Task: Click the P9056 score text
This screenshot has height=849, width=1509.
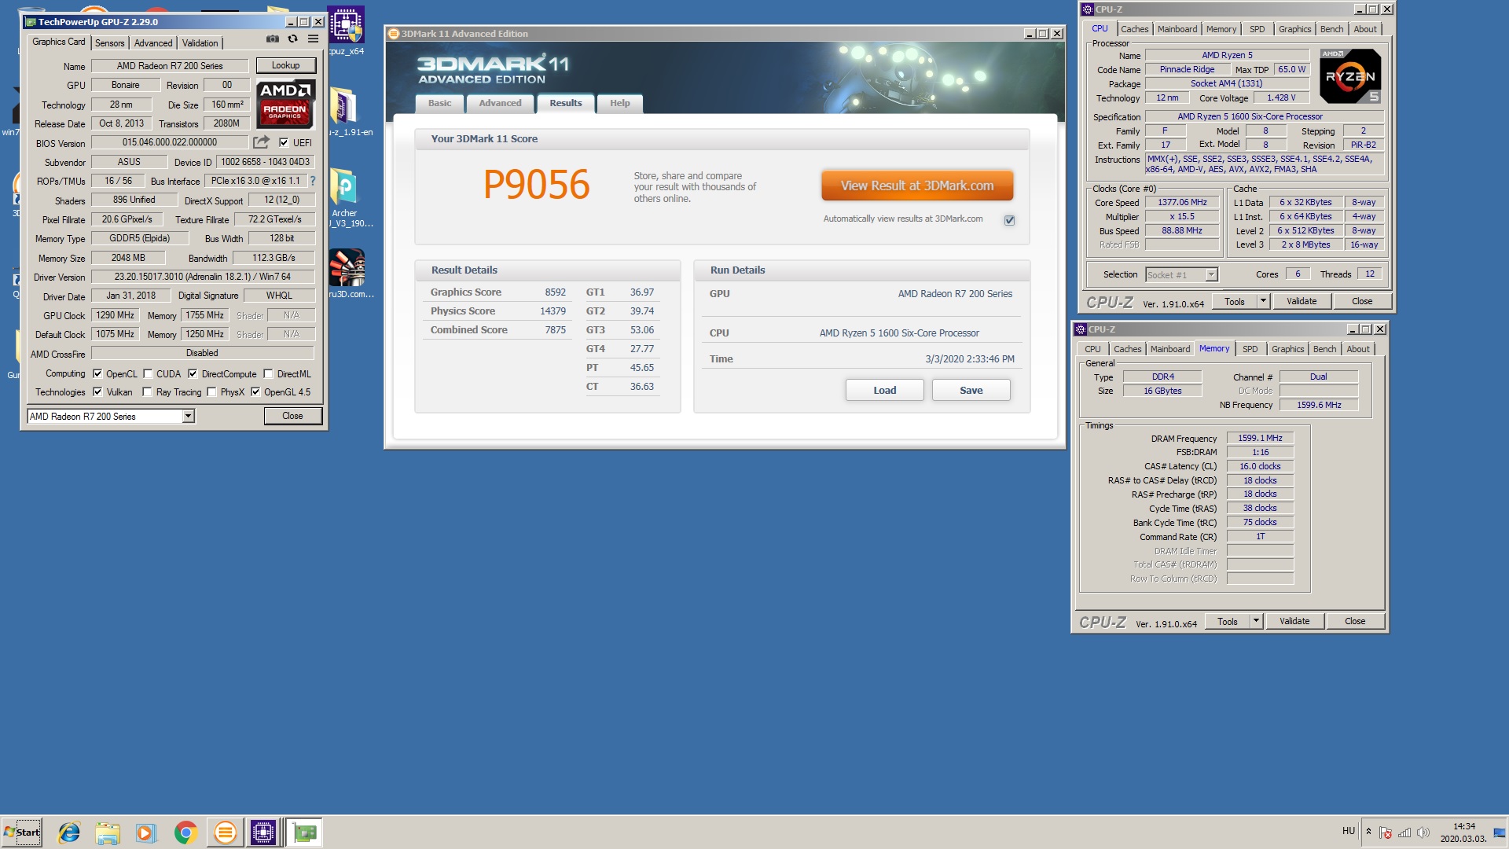Action: click(537, 185)
